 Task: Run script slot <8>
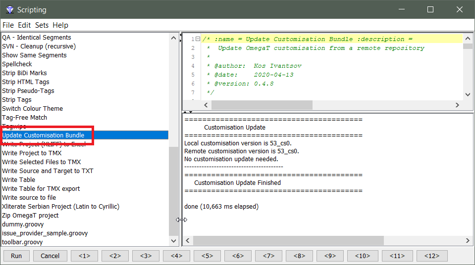coord(299,256)
